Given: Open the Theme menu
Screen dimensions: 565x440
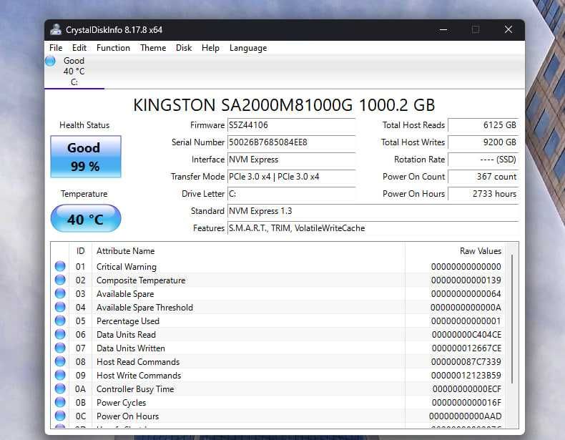Looking at the screenshot, I should [x=153, y=48].
